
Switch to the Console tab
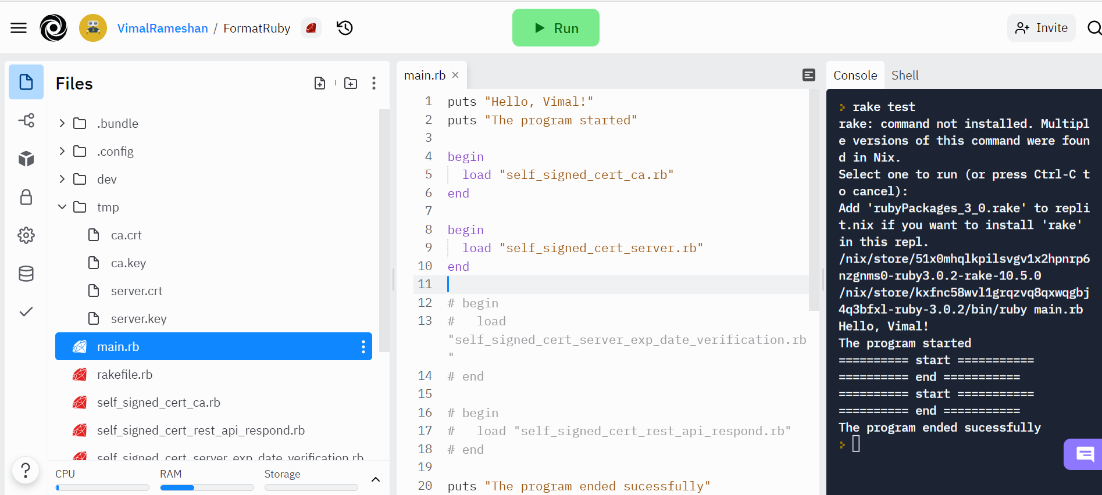click(855, 76)
